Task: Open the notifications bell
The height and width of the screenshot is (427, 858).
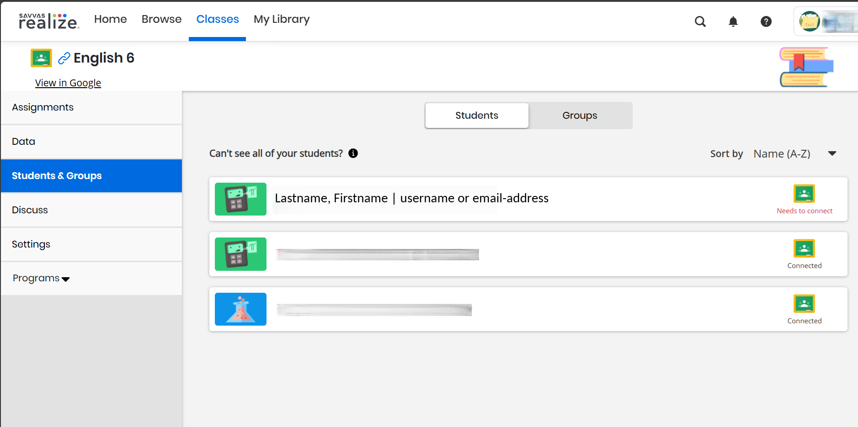Action: pyautogui.click(x=733, y=21)
